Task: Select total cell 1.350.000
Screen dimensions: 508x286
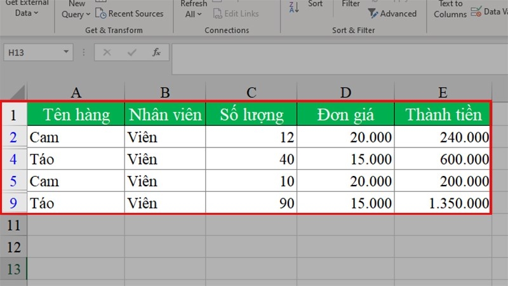Action: pyautogui.click(x=442, y=203)
